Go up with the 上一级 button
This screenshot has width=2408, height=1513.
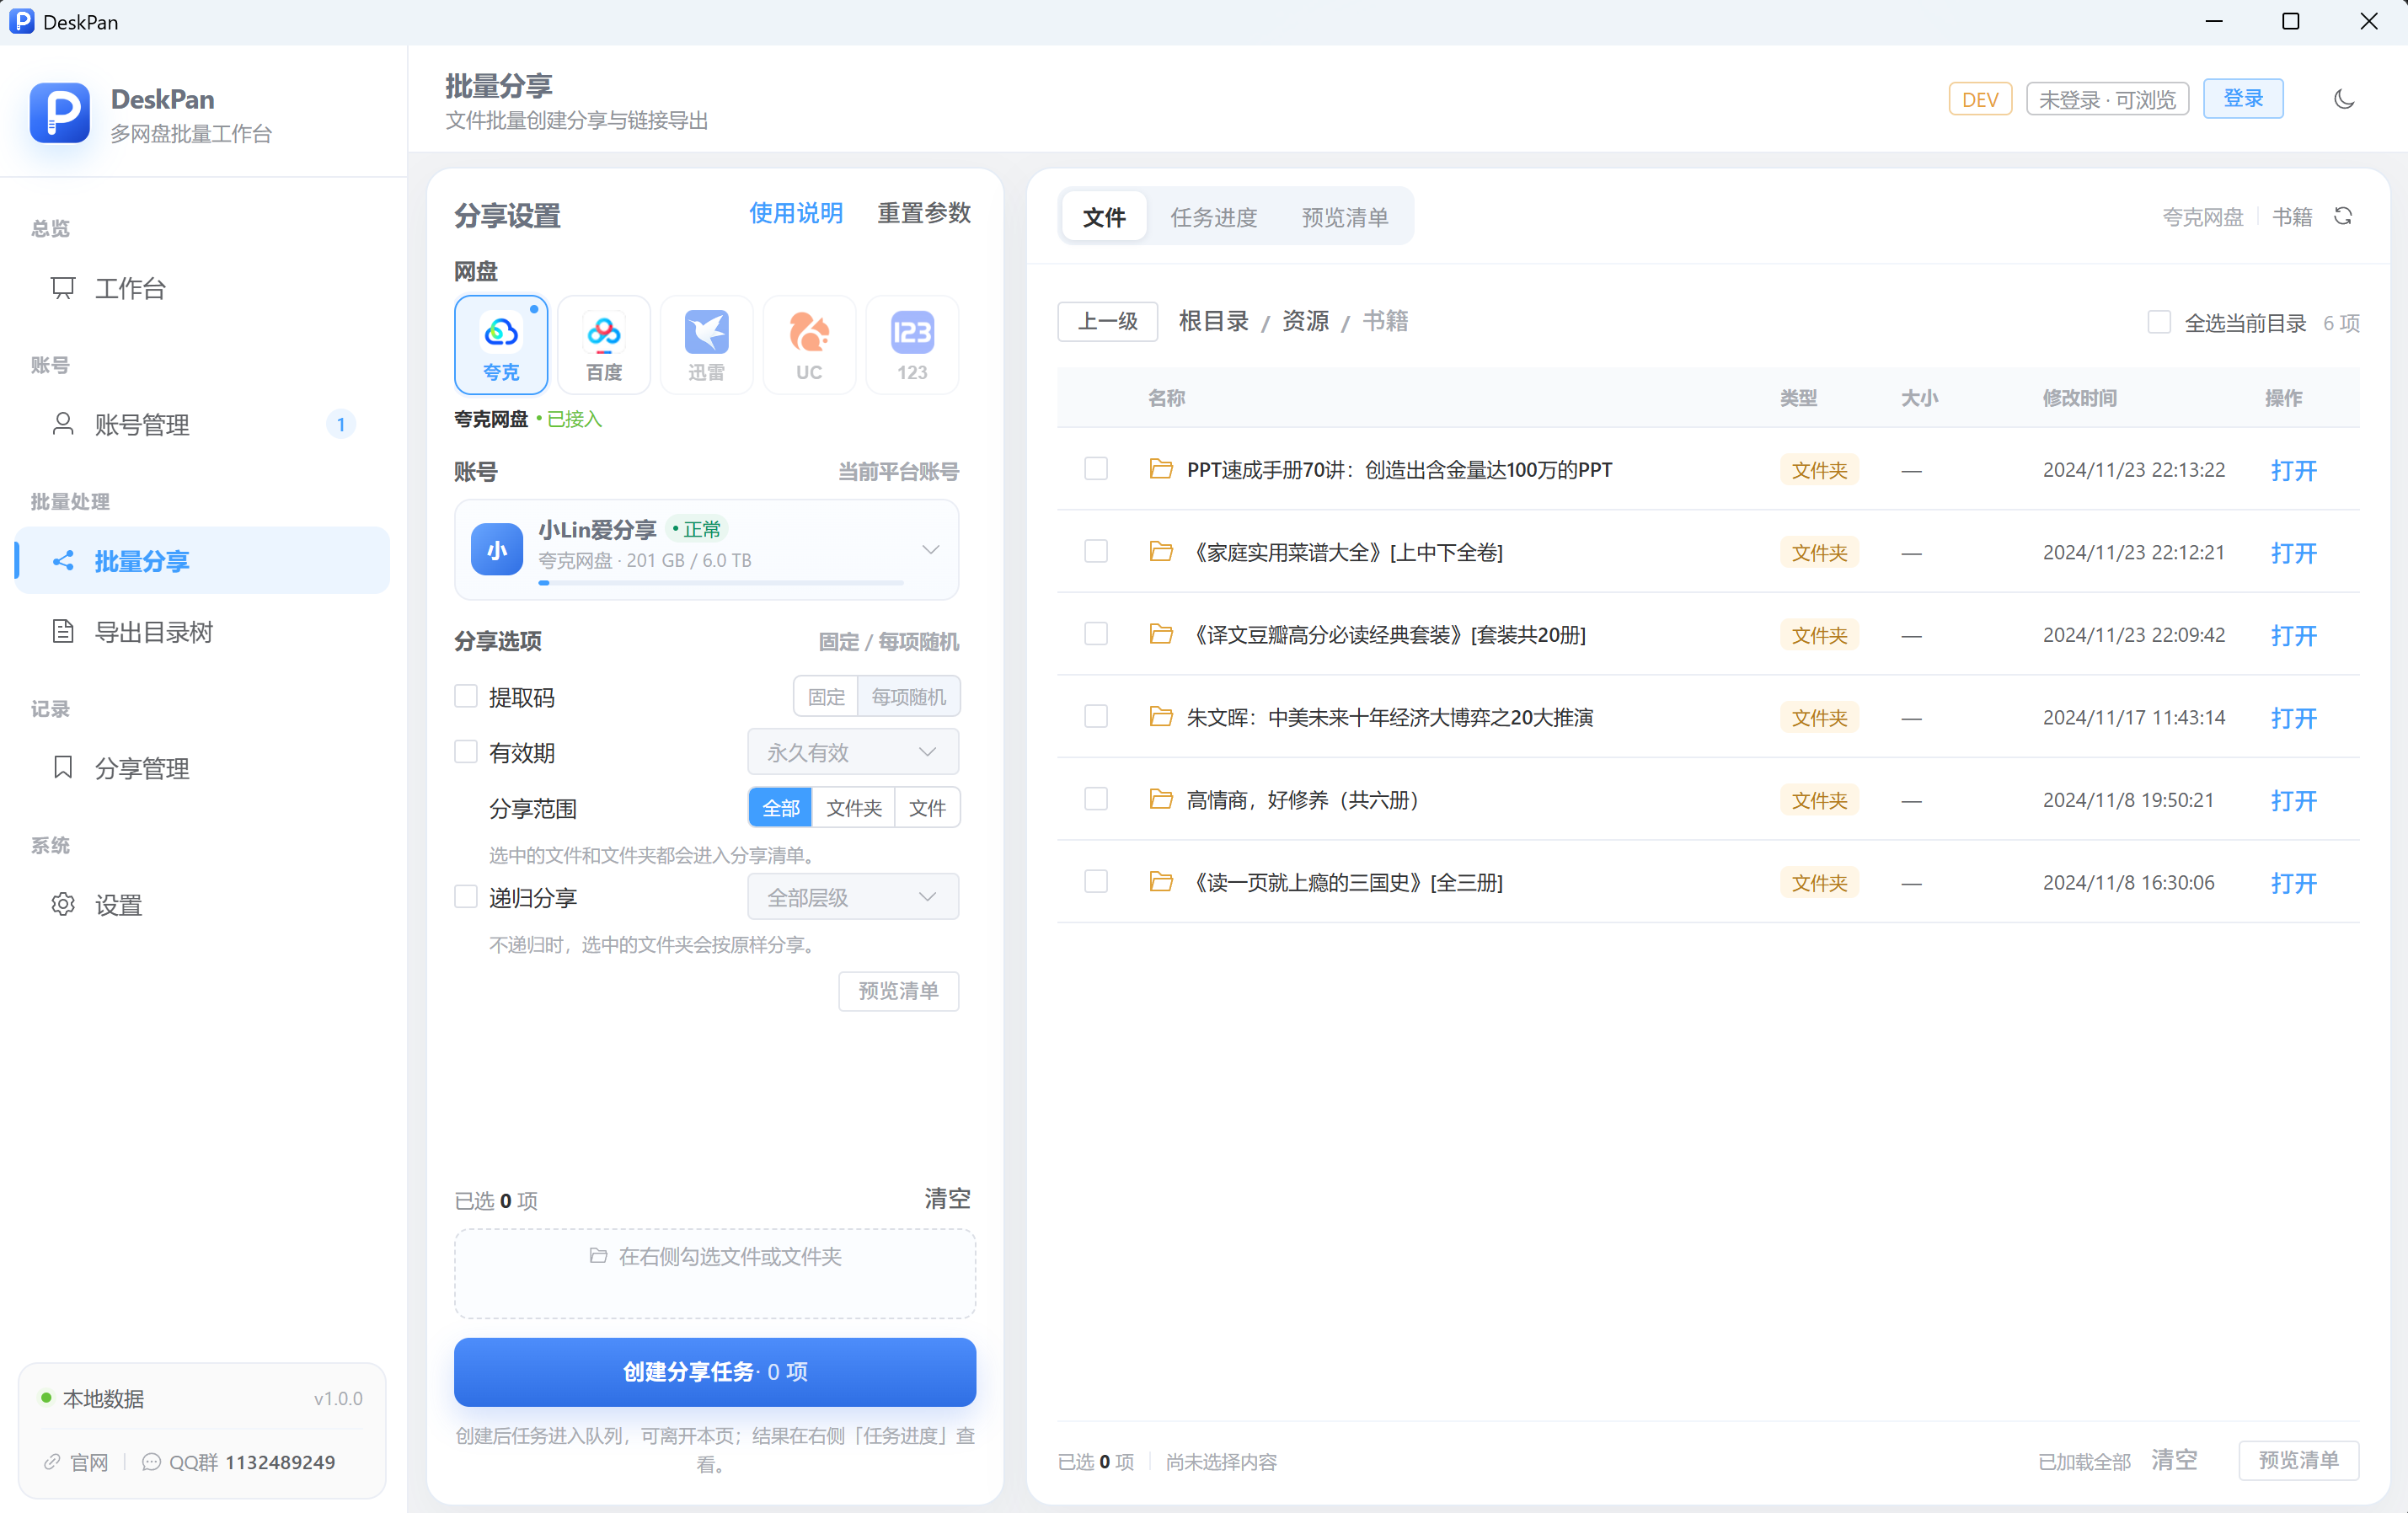click(x=1107, y=322)
